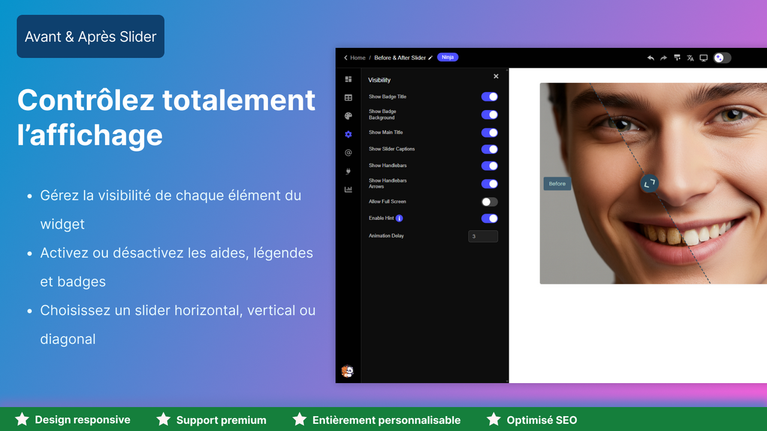Click the Show Slider Captions label
The width and height of the screenshot is (767, 431).
(392, 149)
